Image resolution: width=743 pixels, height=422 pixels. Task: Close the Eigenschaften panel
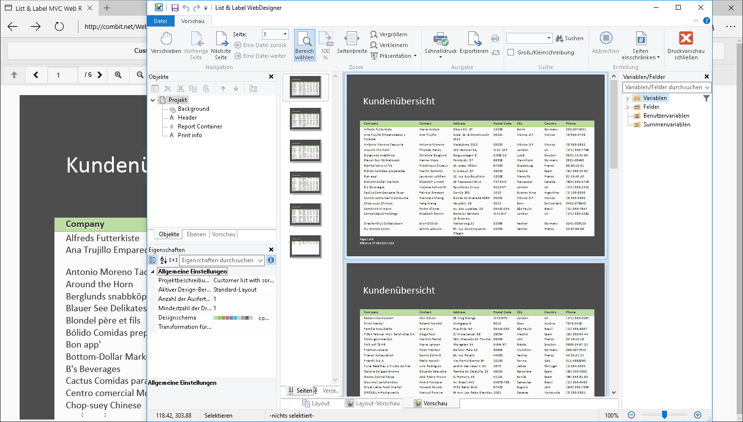271,249
